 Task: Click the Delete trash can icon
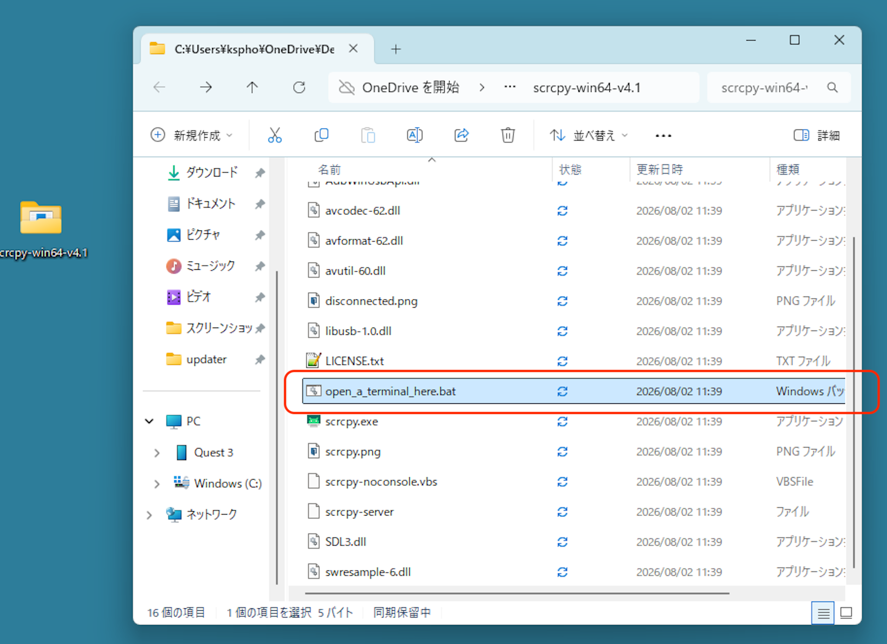pos(508,135)
